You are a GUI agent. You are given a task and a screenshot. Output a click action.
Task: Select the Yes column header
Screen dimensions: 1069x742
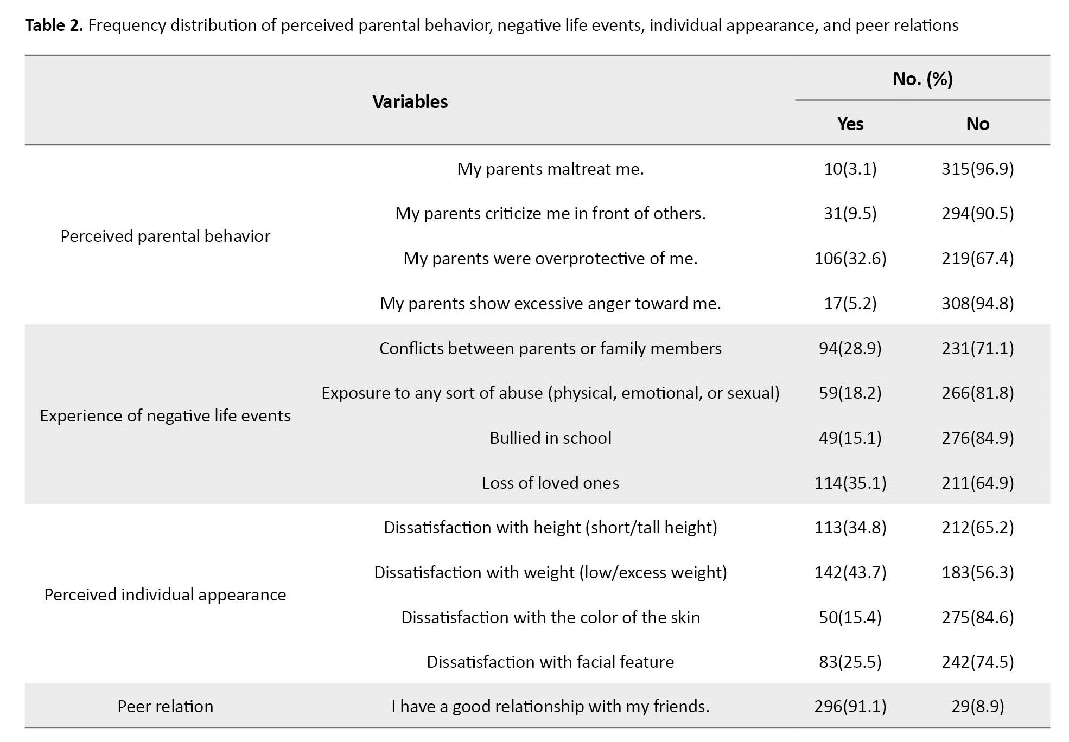tap(850, 124)
